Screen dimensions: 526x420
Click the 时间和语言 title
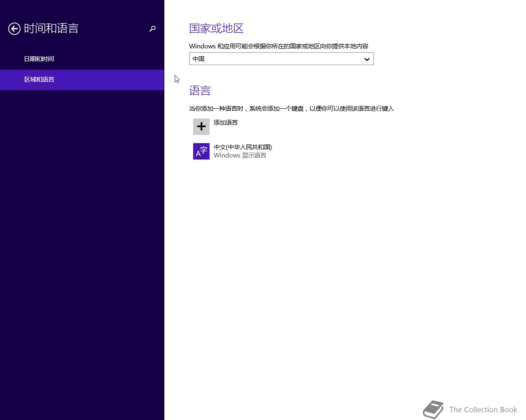click(51, 28)
